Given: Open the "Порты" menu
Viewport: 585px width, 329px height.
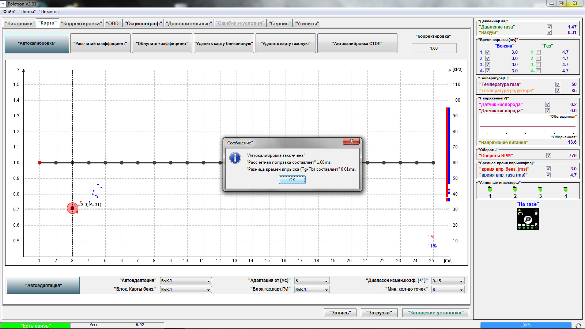Looking at the screenshot, I should pos(27,12).
